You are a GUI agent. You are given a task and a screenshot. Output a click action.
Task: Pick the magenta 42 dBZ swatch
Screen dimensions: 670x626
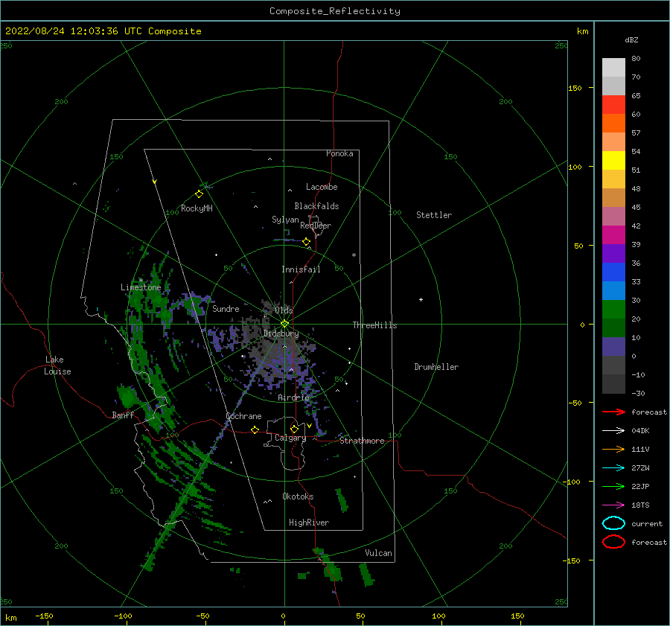point(613,234)
